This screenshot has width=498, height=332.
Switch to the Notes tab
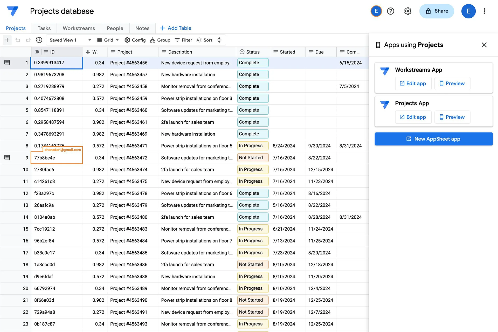click(142, 28)
